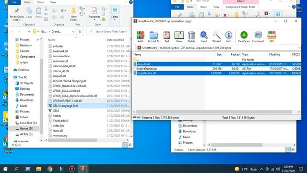This screenshot has height=173, width=307.
Task: Click the Add icon in WinRAR toolbar
Action: 140,37
